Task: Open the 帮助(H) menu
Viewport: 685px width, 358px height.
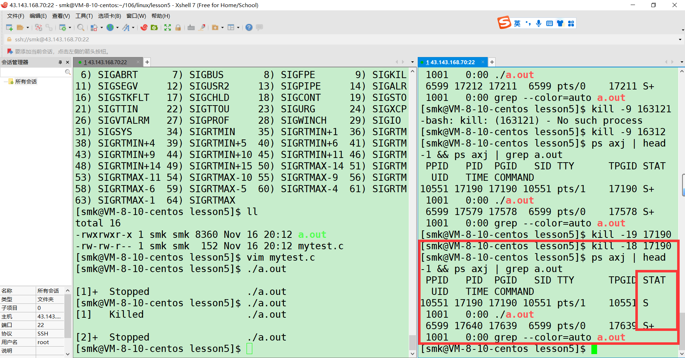Action: 161,16
